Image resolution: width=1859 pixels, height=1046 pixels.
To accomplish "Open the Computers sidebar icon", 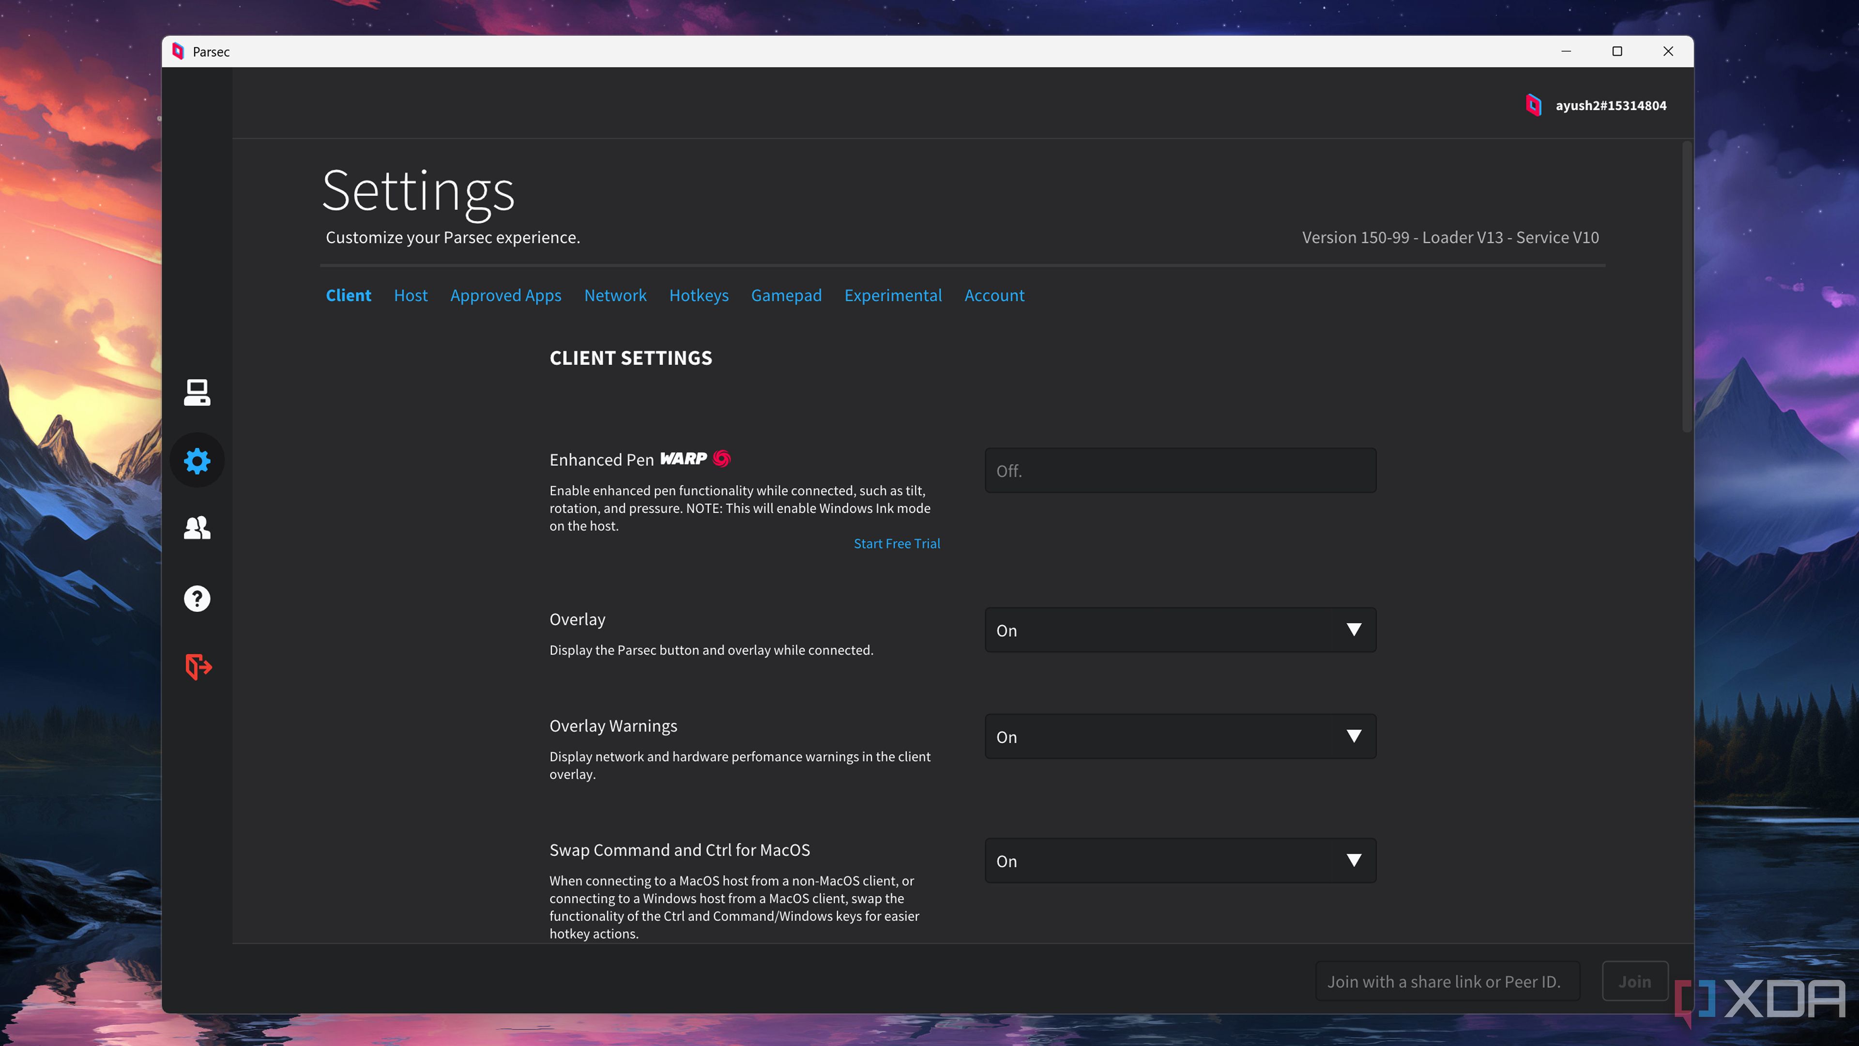I will click(x=197, y=392).
